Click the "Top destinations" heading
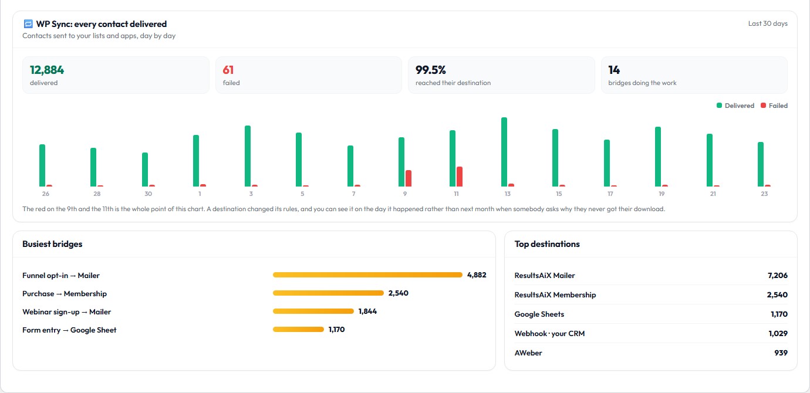Image resolution: width=810 pixels, height=393 pixels. click(x=547, y=244)
